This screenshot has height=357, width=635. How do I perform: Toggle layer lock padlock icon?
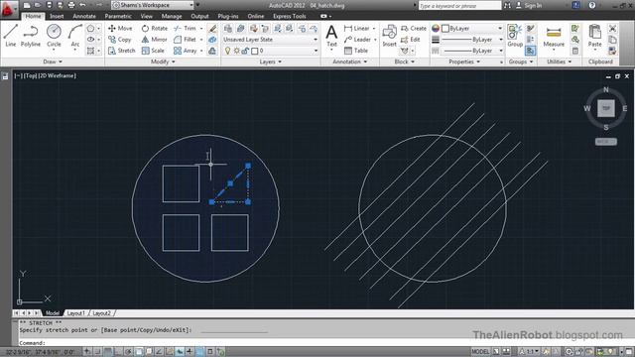pyautogui.click(x=245, y=51)
